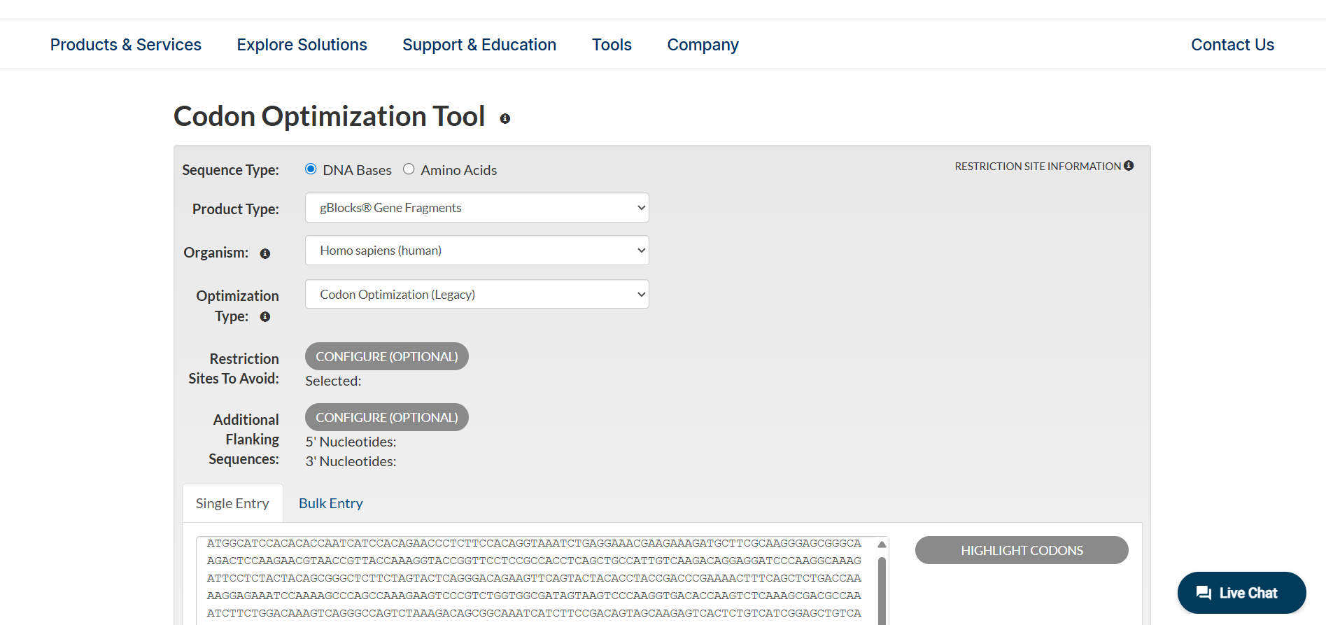Click the Optimization Type info icon

tap(265, 317)
